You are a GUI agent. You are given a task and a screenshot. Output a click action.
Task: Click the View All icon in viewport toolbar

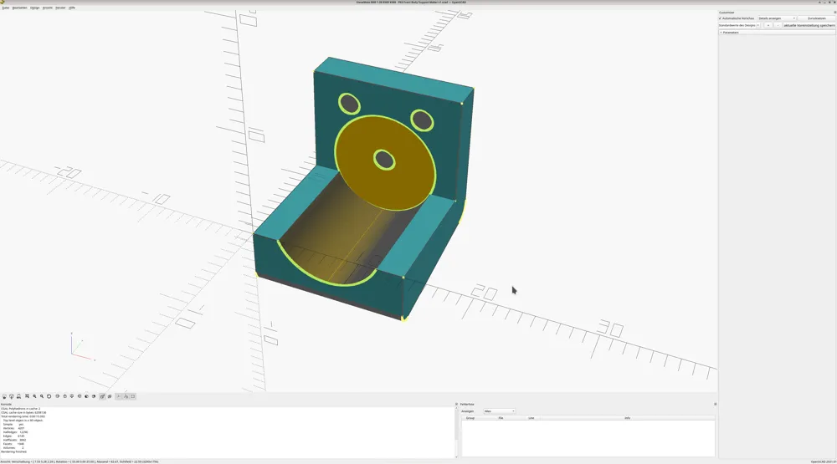click(x=27, y=396)
